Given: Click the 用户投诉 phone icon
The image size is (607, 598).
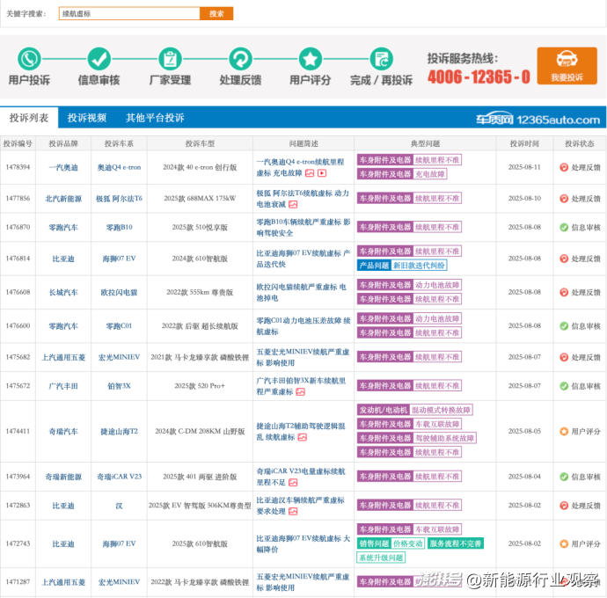Looking at the screenshot, I should point(29,59).
